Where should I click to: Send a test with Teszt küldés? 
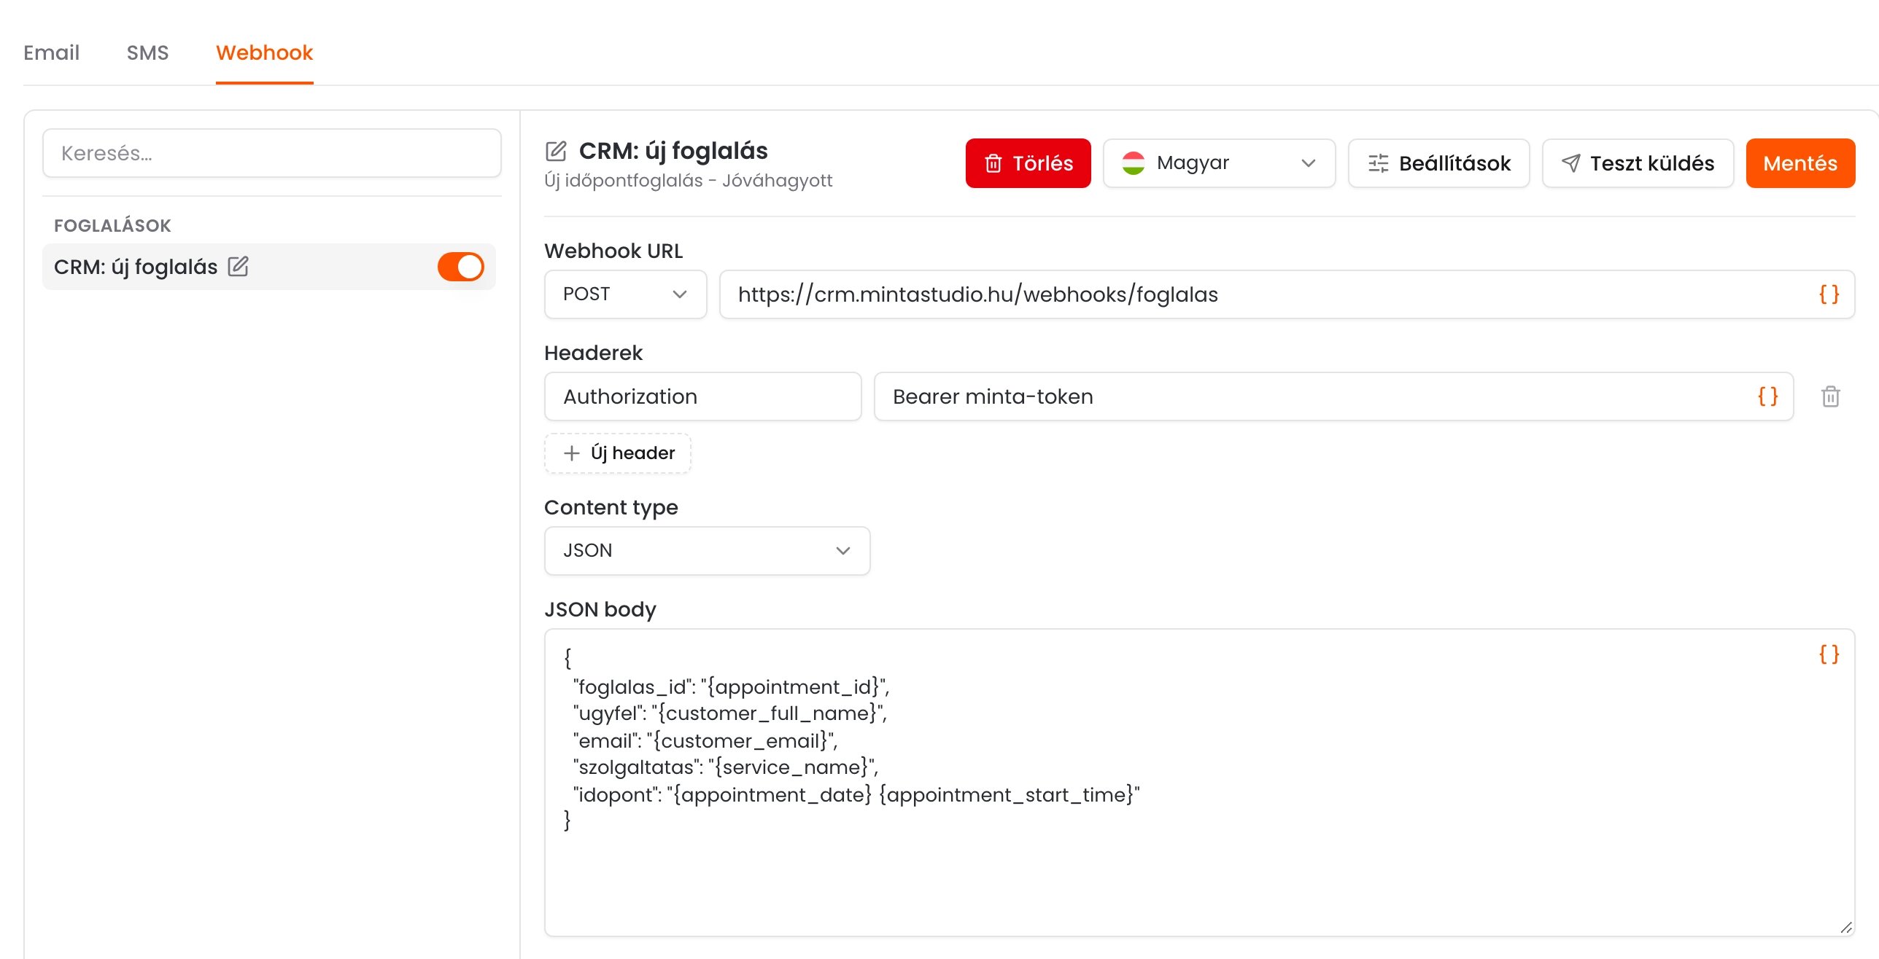[x=1638, y=163]
